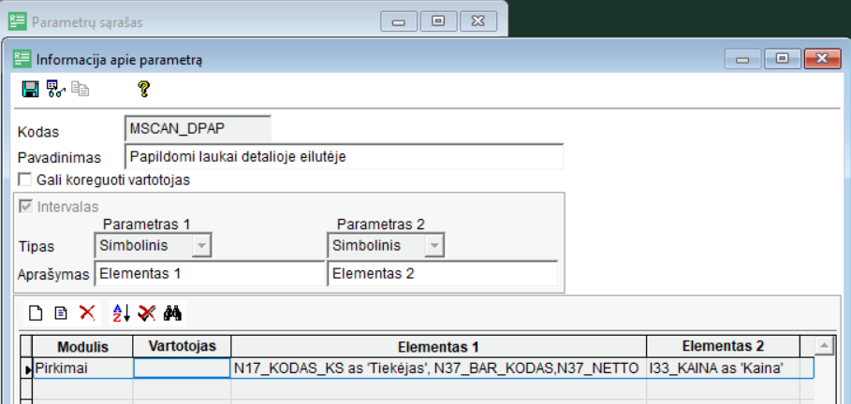Click the Elementas 1 column header
Image resolution: width=851 pixels, height=404 pixels.
(438, 347)
